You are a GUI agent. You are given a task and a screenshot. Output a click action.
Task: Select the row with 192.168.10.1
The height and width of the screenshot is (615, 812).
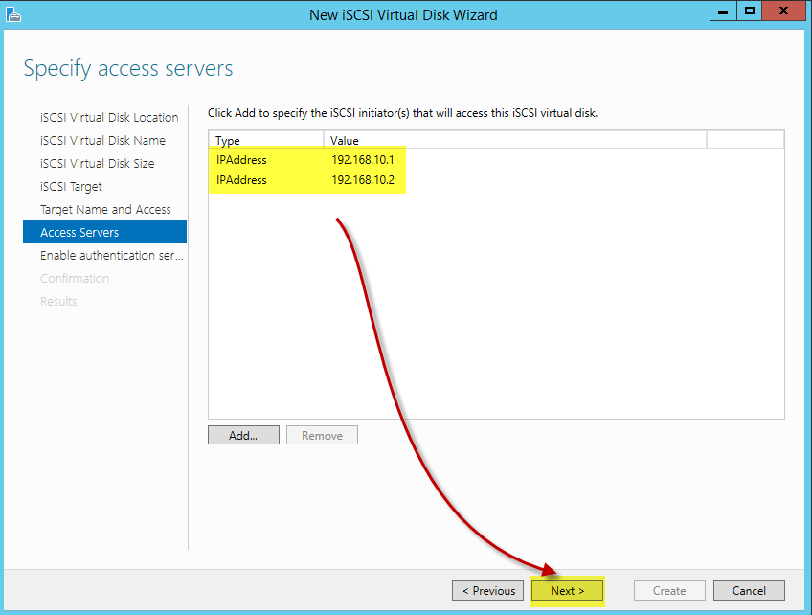pyautogui.click(x=496, y=160)
